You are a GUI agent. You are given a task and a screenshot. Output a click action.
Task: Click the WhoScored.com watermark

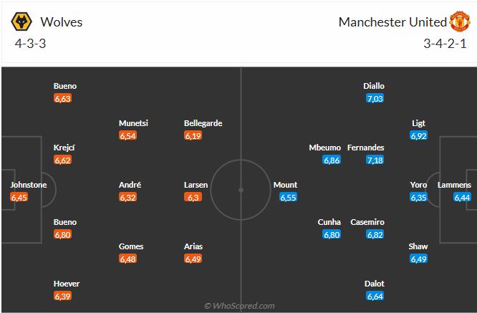239,306
